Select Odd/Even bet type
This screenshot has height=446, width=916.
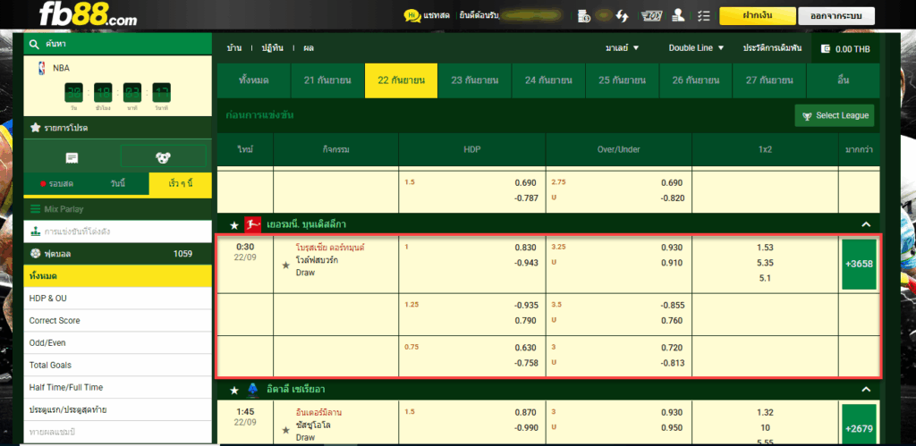[117, 342]
